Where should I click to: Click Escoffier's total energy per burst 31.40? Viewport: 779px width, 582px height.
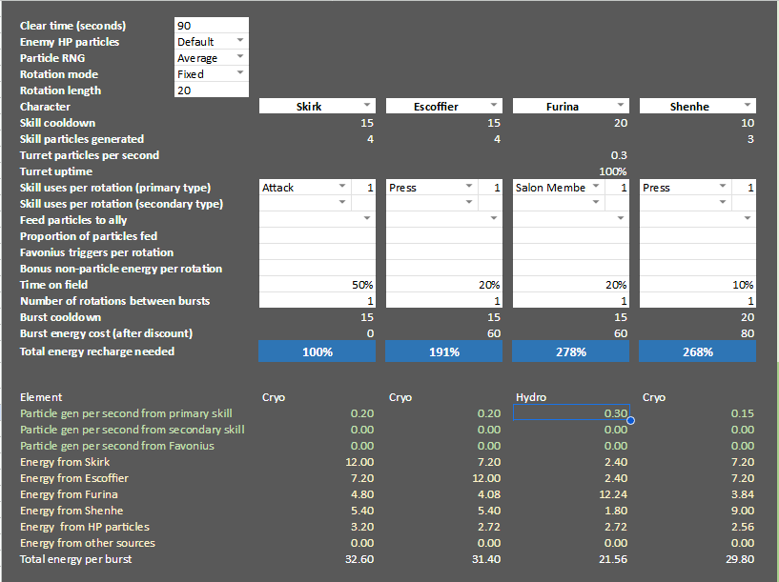pyautogui.click(x=486, y=559)
